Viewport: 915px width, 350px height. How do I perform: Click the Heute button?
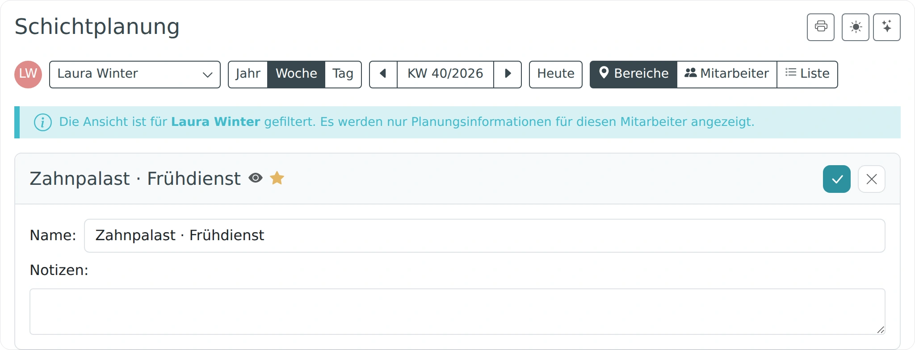(556, 75)
